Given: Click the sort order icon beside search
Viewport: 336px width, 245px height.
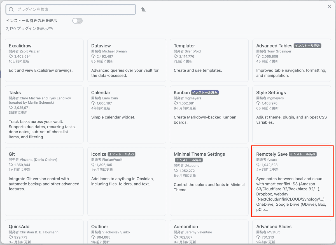Looking at the screenshot, I should [144, 9].
